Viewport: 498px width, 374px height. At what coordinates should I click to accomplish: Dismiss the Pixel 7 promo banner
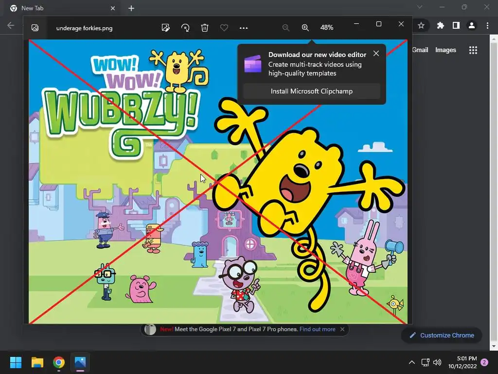342,329
